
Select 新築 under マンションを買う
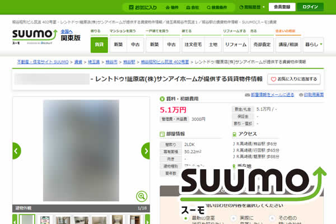(118, 45)
